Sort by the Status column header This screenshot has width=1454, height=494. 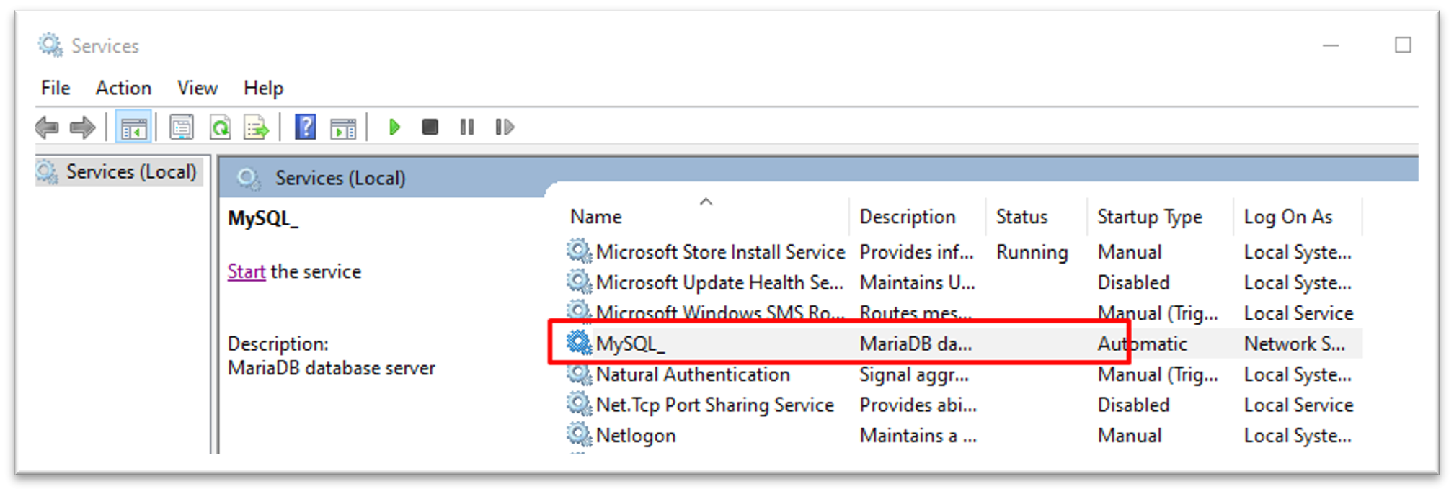click(x=1021, y=217)
